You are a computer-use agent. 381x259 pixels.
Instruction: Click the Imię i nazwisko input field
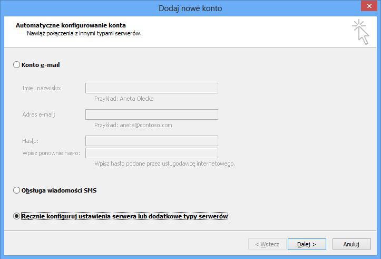pos(152,88)
